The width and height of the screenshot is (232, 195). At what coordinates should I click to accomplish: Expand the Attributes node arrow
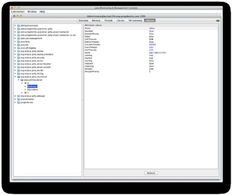pyautogui.click(x=25, y=86)
